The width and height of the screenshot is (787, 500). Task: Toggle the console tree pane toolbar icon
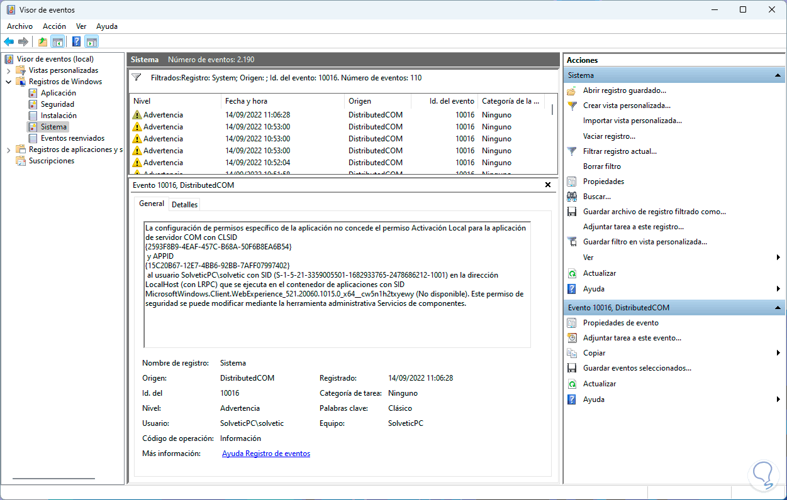58,42
